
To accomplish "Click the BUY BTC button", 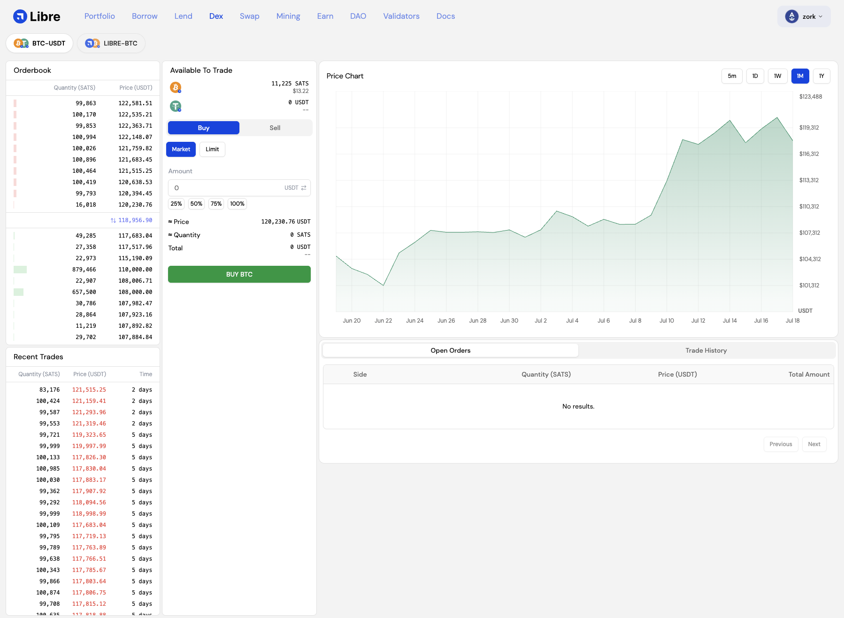I will click(x=239, y=274).
